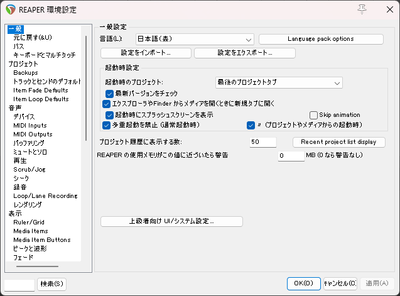Select フェード in the settings tree
The width and height of the screenshot is (400, 296).
coord(23,258)
